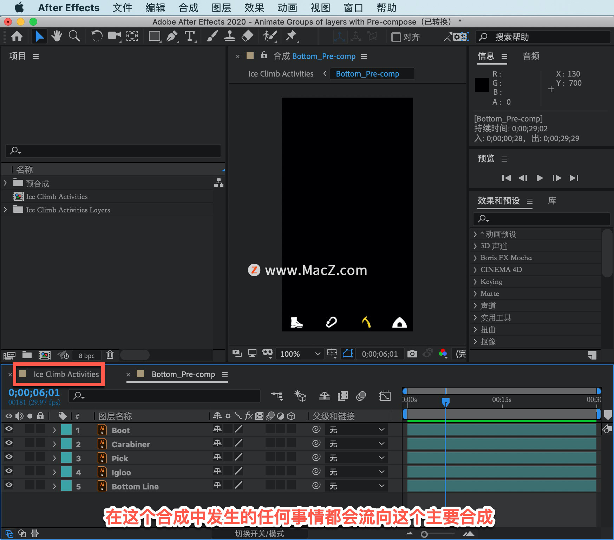Viewport: 614px width, 540px height.
Task: Select the Brush tool
Action: point(212,36)
